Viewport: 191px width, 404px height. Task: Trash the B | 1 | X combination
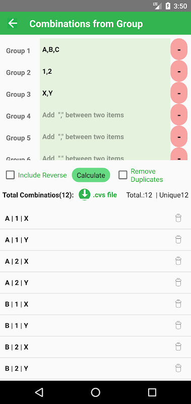pos(178,304)
